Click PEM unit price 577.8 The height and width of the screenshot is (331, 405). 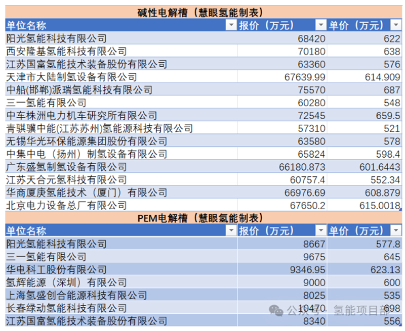pyautogui.click(x=388, y=244)
